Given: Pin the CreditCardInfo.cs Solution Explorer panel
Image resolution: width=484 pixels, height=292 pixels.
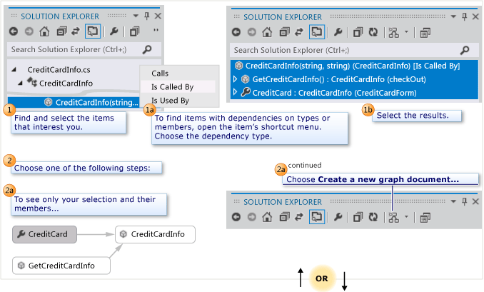Looking at the screenshot, I should point(147,16).
